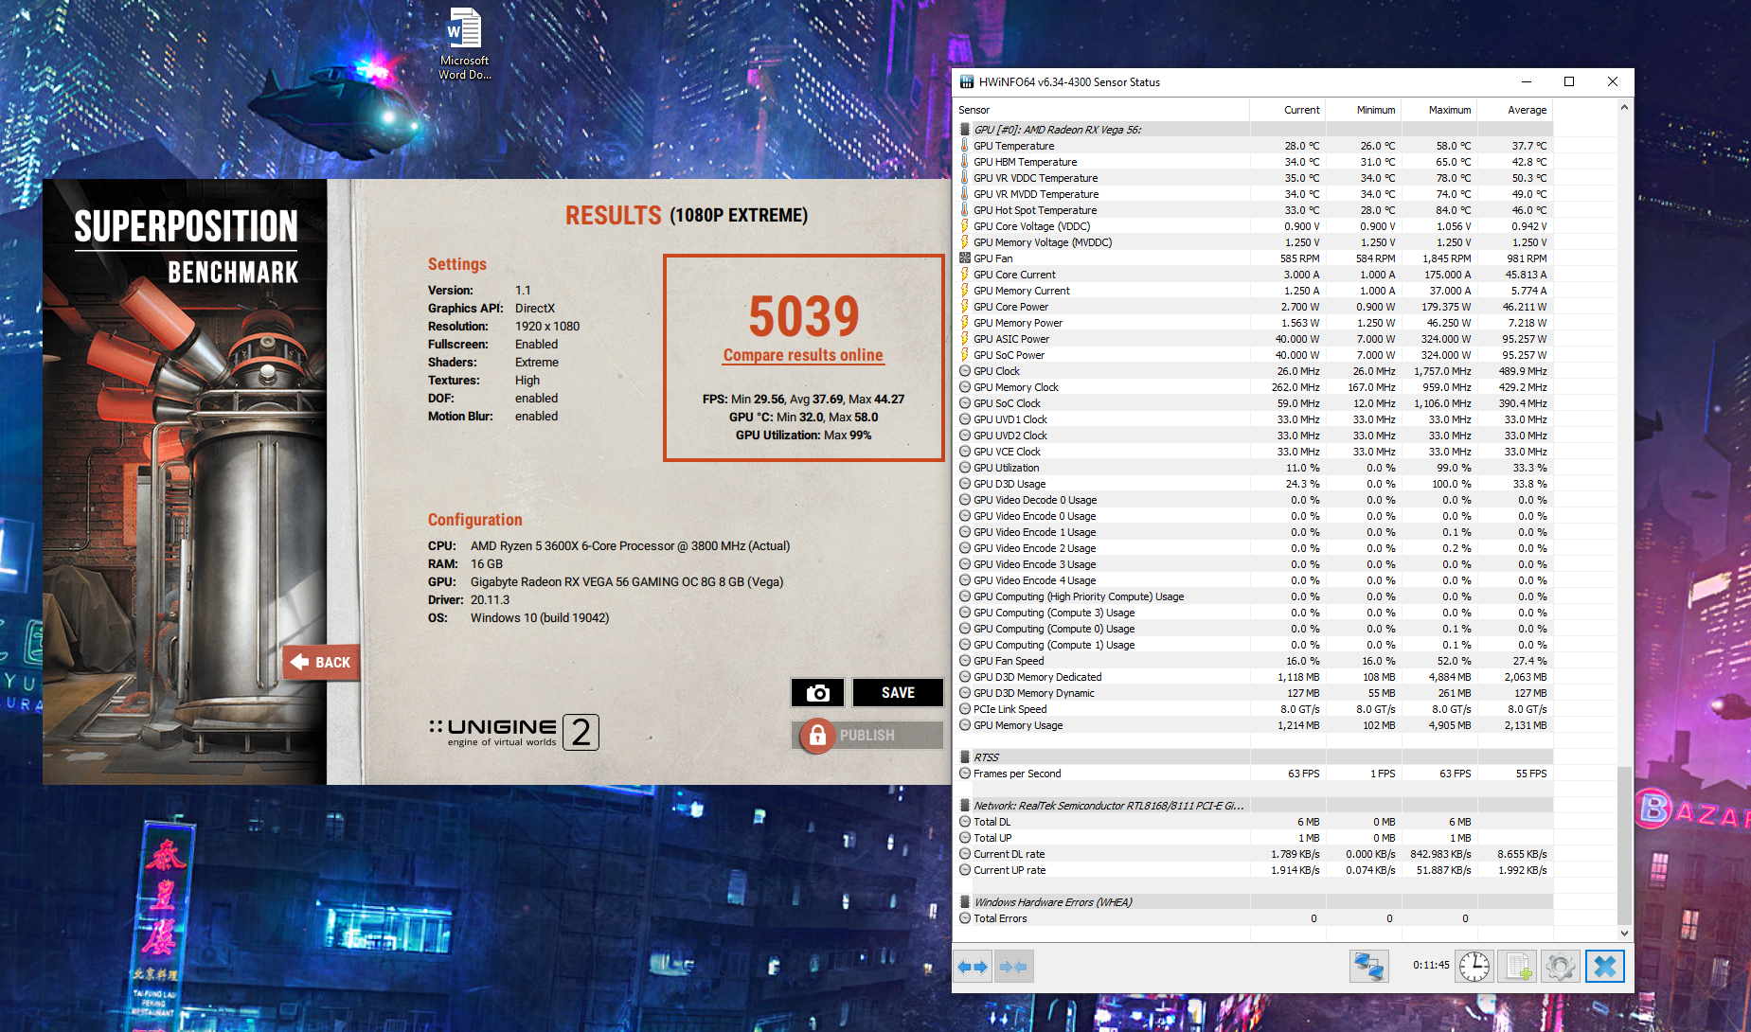Save the Superposition benchmark results
Screen dimensions: 1751x1032
pos(898,693)
